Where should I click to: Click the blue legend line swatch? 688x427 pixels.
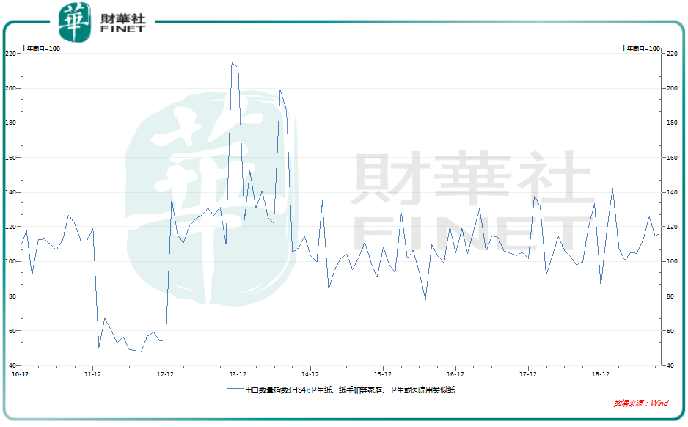pyautogui.click(x=234, y=390)
